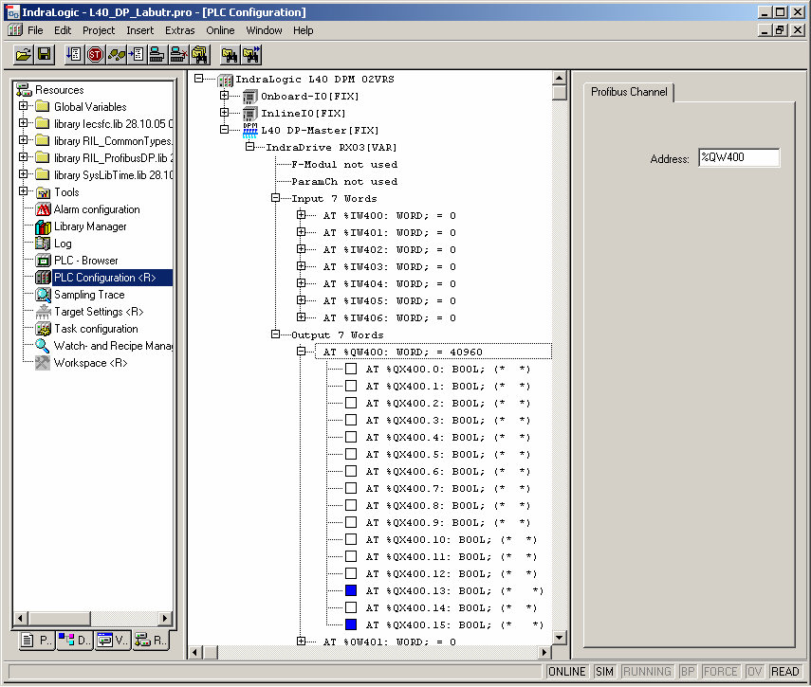Click the Find next icon

[251, 54]
